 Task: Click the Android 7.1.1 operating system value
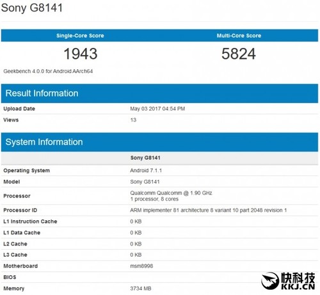point(146,170)
